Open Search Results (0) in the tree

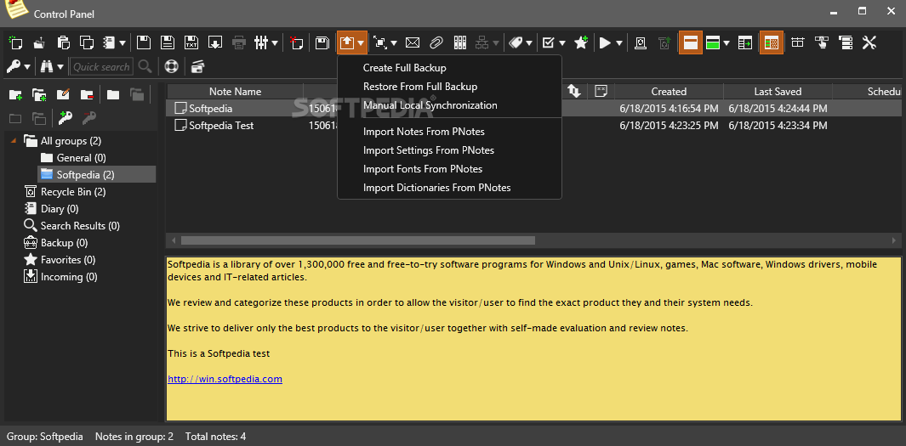(x=71, y=226)
